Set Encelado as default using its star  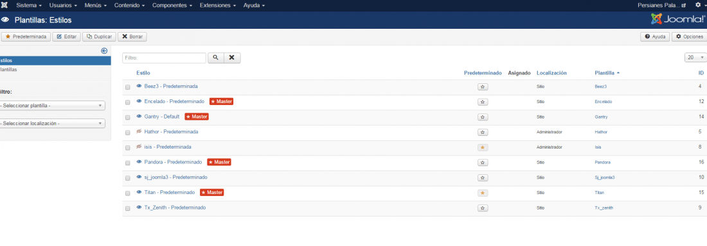click(x=483, y=102)
